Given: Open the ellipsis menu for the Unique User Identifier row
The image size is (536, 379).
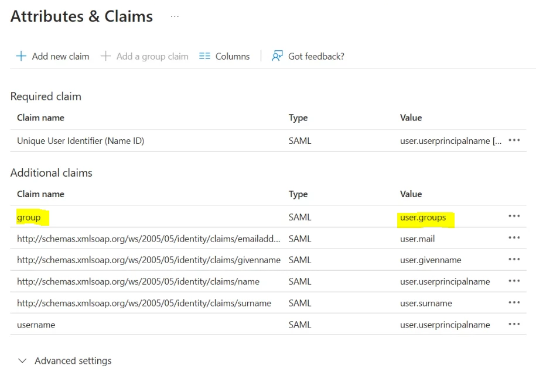Looking at the screenshot, I should pyautogui.click(x=514, y=140).
